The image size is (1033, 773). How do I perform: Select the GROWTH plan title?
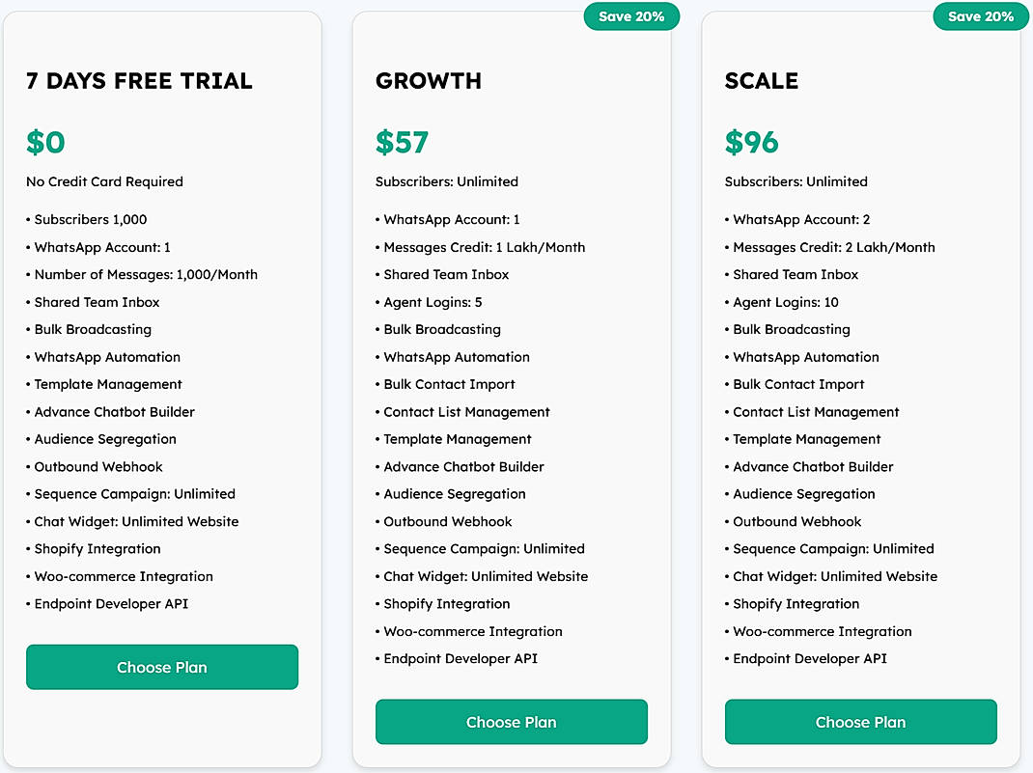pyautogui.click(x=428, y=81)
